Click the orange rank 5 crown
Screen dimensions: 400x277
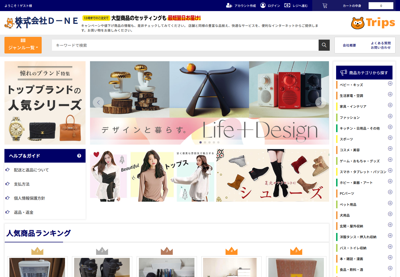[296, 251]
